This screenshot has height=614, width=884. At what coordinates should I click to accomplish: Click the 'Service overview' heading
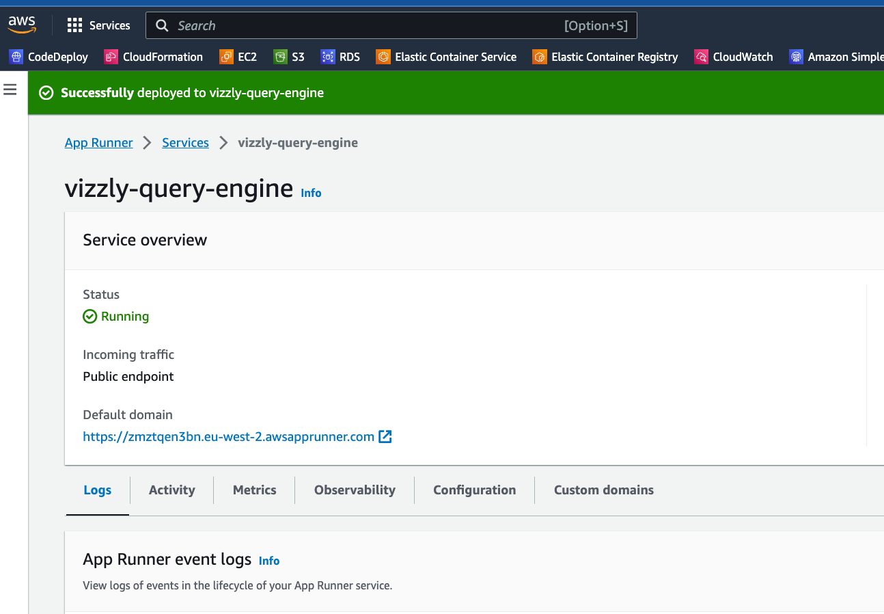click(145, 240)
